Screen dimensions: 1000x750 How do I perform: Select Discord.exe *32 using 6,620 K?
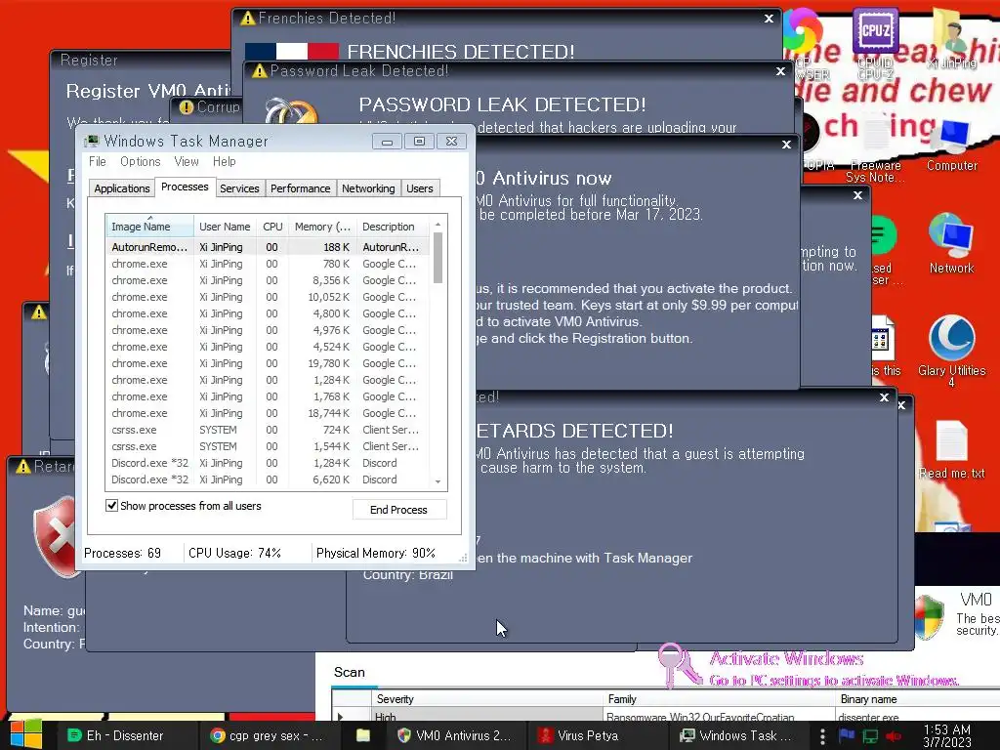[268, 479]
